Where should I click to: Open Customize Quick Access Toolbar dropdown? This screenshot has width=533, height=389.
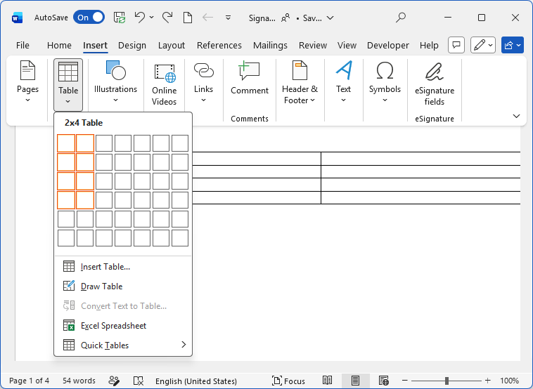[x=228, y=18]
